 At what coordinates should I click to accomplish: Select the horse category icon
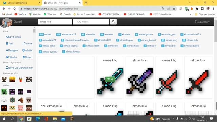(x=20, y=100)
